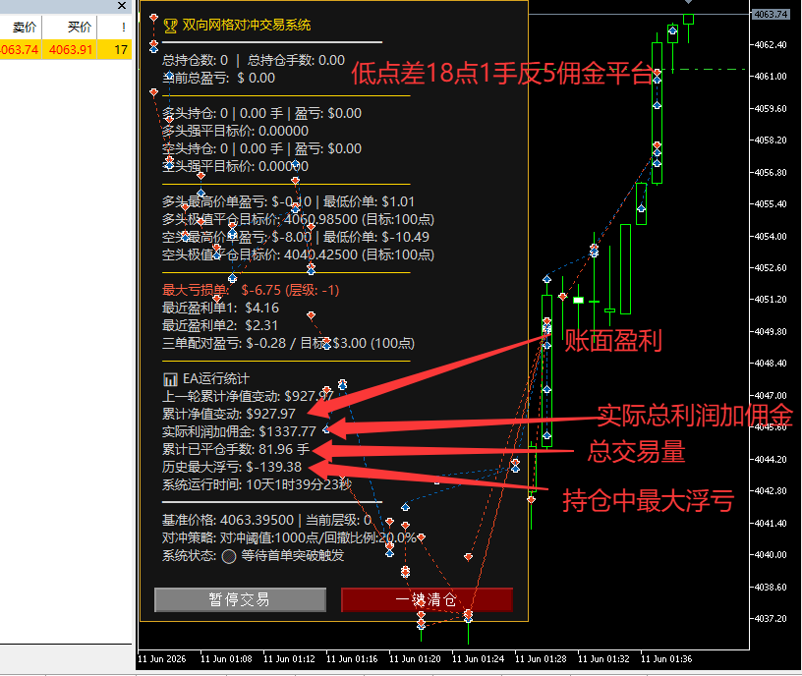Click the 暂停交易 pause trading button
This screenshot has width=802, height=676.
pyautogui.click(x=240, y=599)
